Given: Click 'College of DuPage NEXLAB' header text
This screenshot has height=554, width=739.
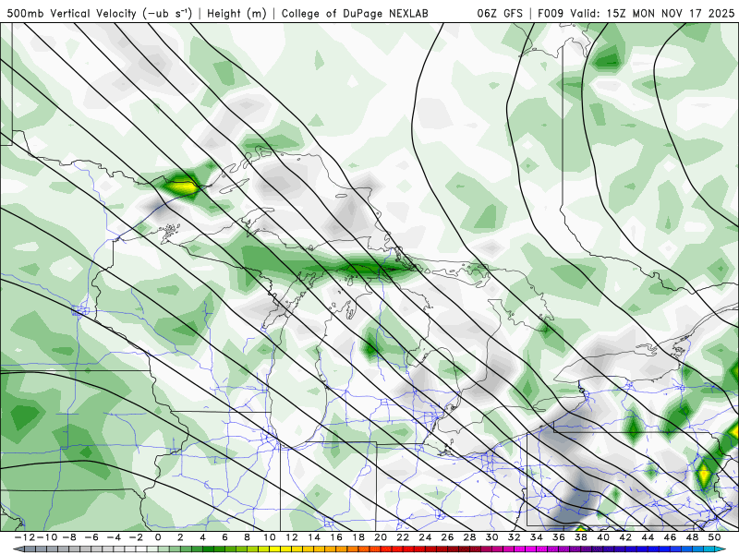Looking at the screenshot, I should pos(355,13).
